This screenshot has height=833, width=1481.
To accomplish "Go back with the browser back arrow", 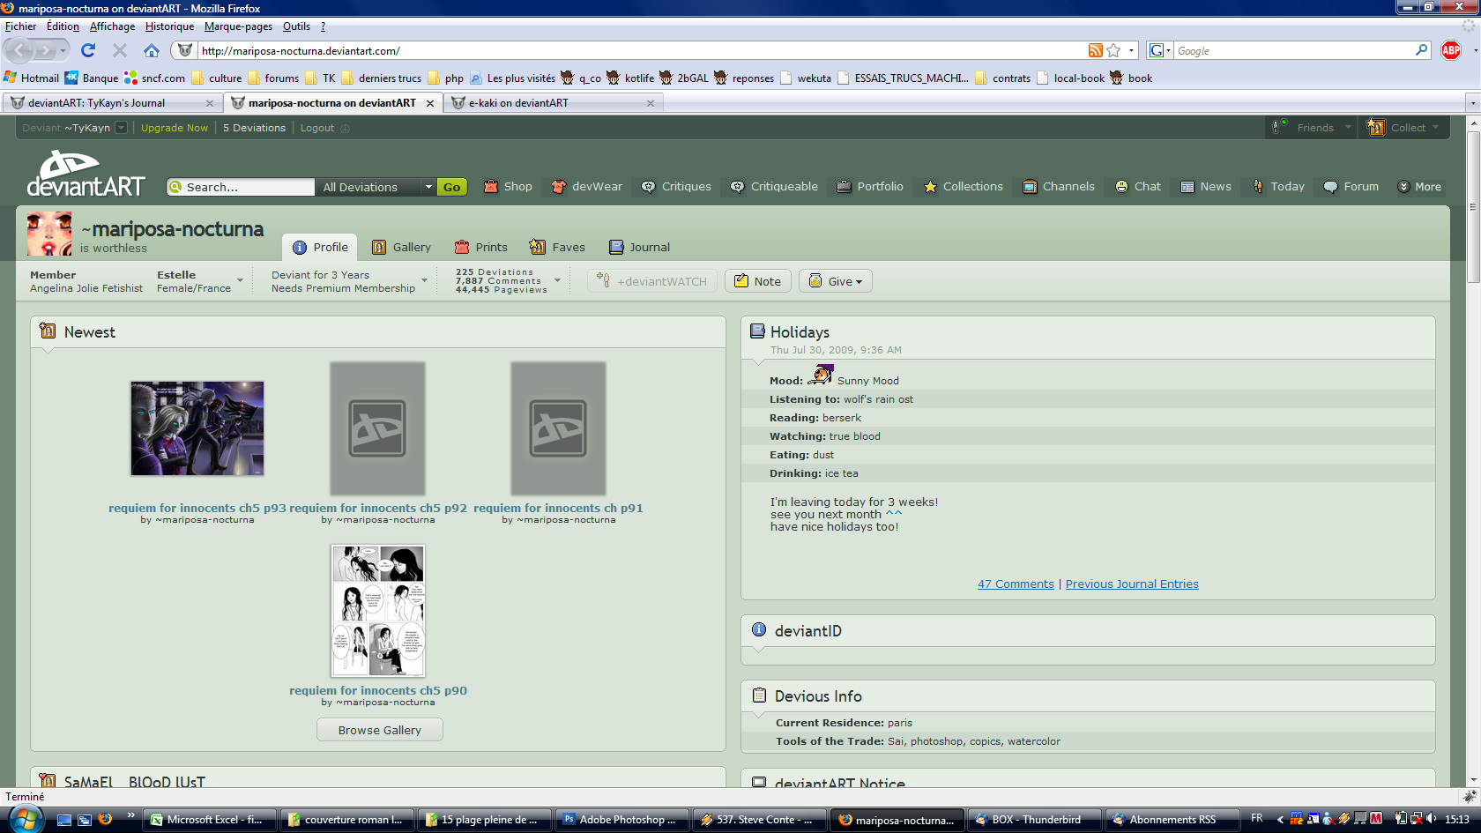I will tap(19, 50).
